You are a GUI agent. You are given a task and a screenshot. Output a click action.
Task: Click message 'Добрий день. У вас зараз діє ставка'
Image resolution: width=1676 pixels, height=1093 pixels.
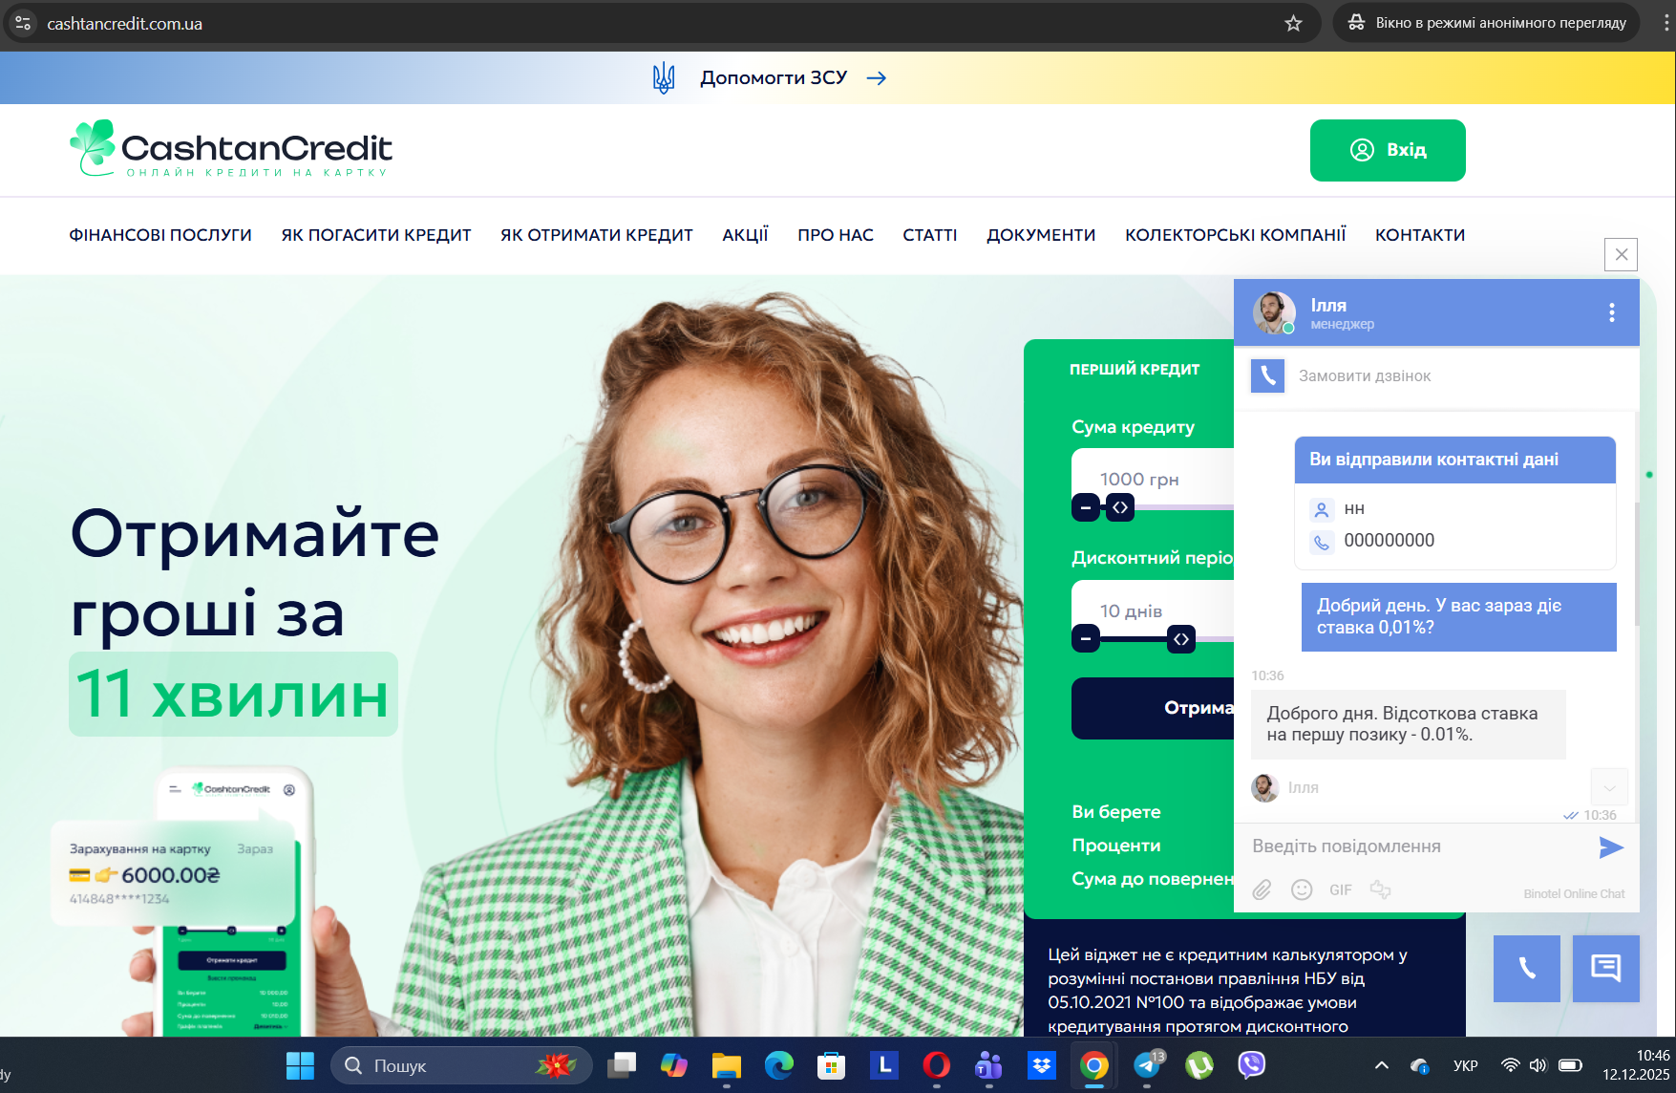click(x=1459, y=617)
